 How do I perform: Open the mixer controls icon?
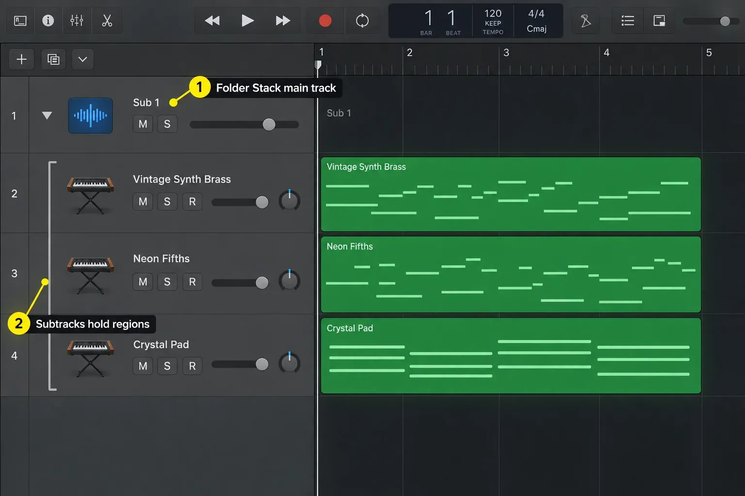coord(77,21)
